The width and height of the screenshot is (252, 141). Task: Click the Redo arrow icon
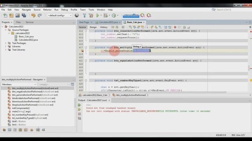point(39,15)
